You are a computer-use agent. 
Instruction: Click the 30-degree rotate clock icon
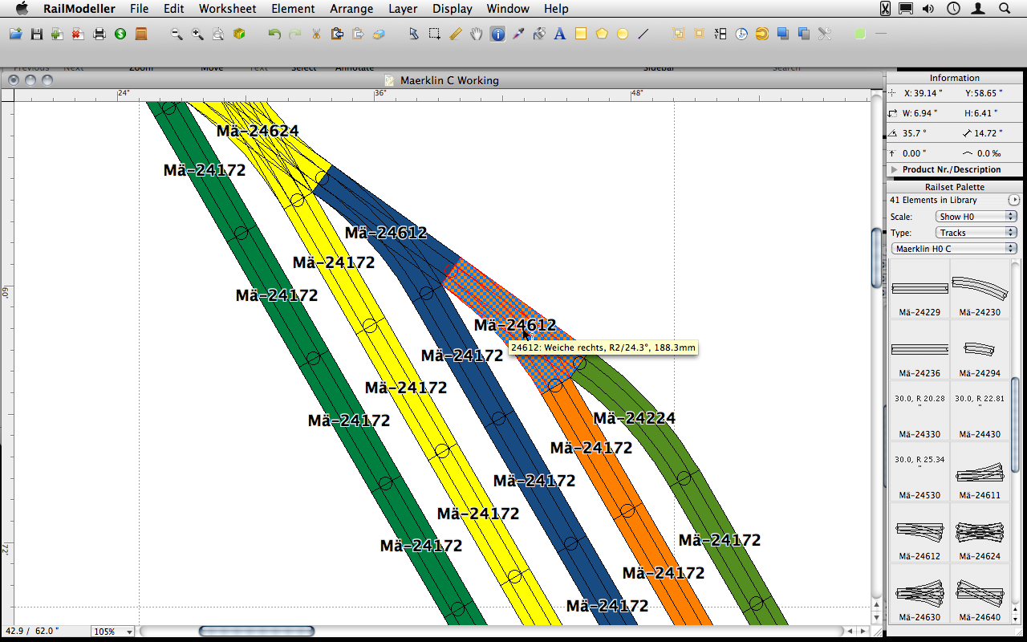tap(741, 34)
